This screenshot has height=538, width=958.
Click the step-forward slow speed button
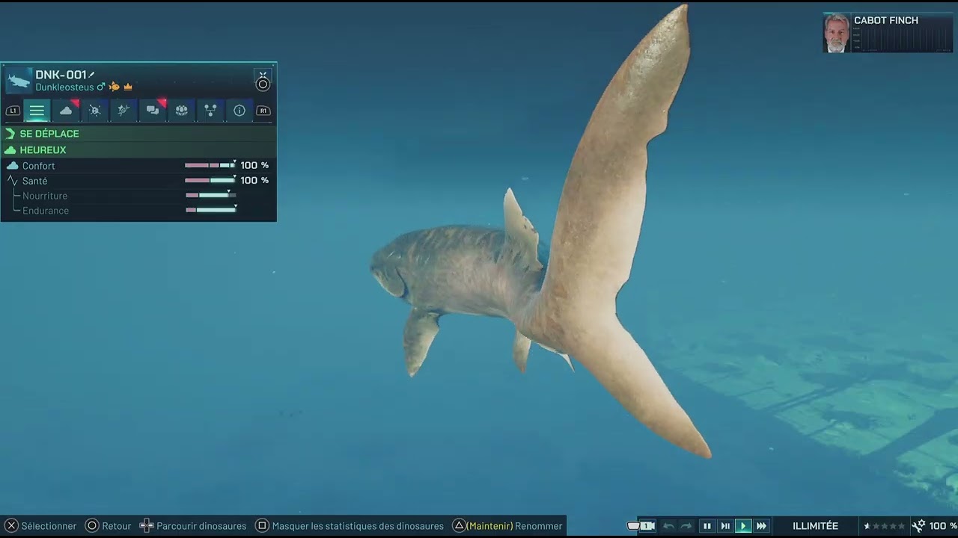(x=725, y=526)
